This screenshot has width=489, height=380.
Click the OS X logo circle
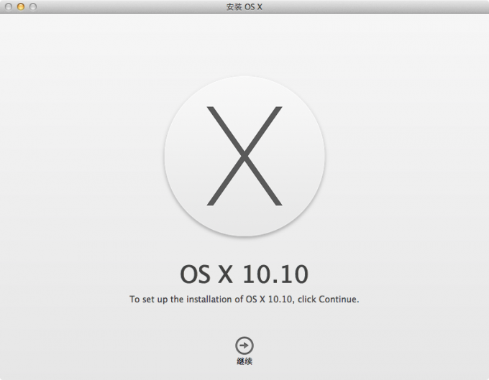[x=244, y=156]
